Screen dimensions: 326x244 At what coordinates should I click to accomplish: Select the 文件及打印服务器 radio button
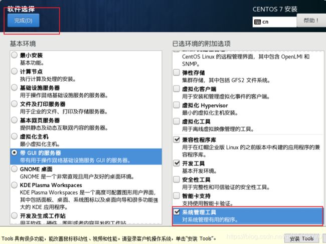click(x=15, y=103)
